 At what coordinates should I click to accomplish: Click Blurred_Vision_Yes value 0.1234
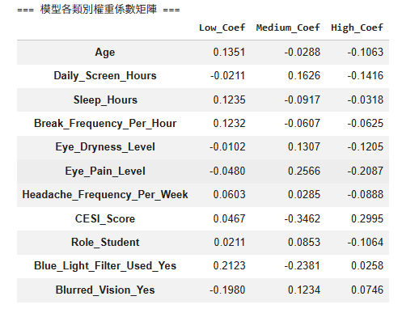[x=304, y=290]
